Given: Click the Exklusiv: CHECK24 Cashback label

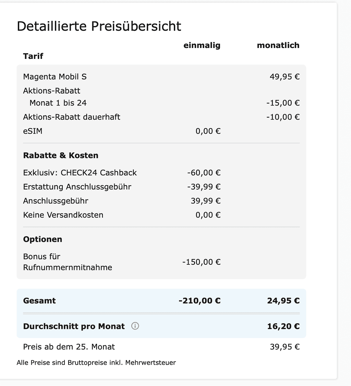Looking at the screenshot, I should point(80,173).
